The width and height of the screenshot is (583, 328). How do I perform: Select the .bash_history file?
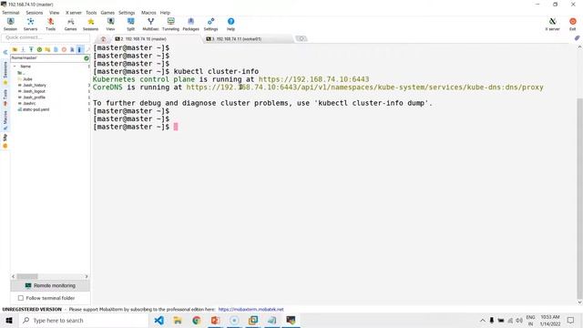(32, 85)
